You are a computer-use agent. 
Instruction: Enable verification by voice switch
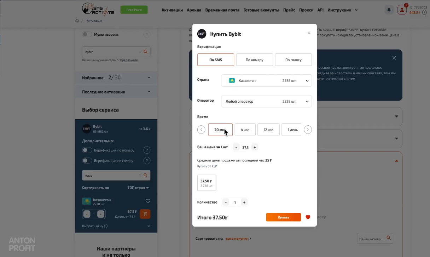(87, 160)
